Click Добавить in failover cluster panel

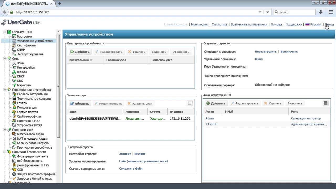click(80, 52)
